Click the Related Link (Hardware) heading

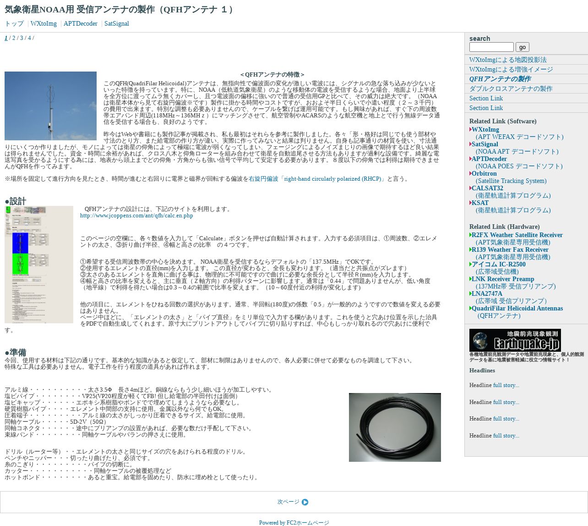point(505,227)
